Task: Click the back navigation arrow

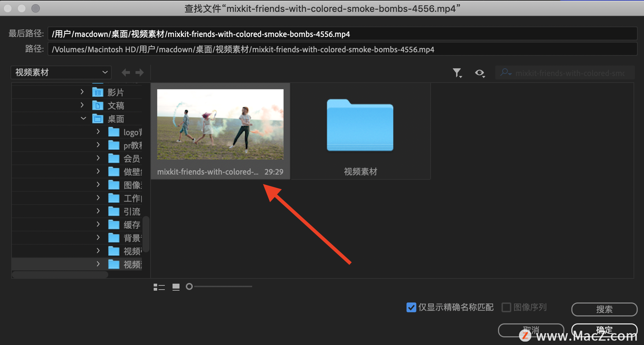Action: coord(126,72)
